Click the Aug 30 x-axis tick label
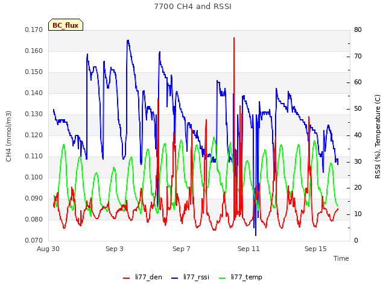Viewport: 386px width, 289px height. point(48,249)
